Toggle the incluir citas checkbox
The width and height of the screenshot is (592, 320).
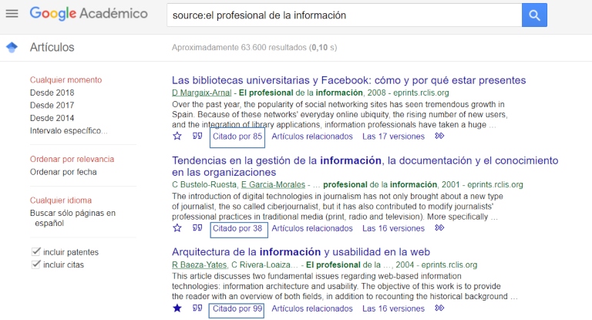point(36,264)
